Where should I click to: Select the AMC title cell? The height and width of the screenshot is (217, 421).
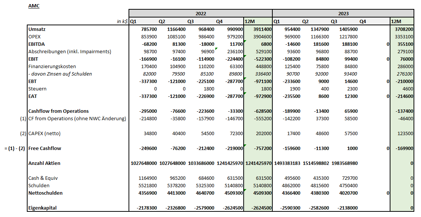[33, 6]
